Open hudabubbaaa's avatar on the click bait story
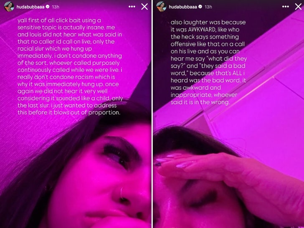 [x=9, y=7]
